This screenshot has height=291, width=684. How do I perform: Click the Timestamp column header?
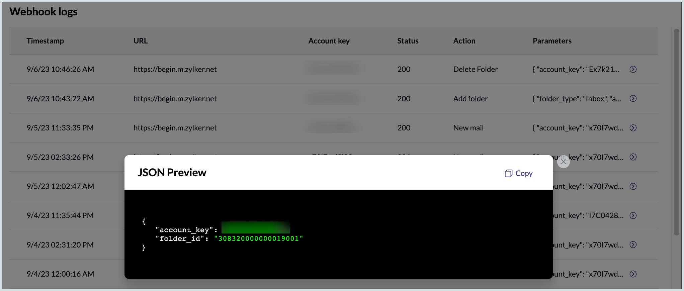point(45,41)
